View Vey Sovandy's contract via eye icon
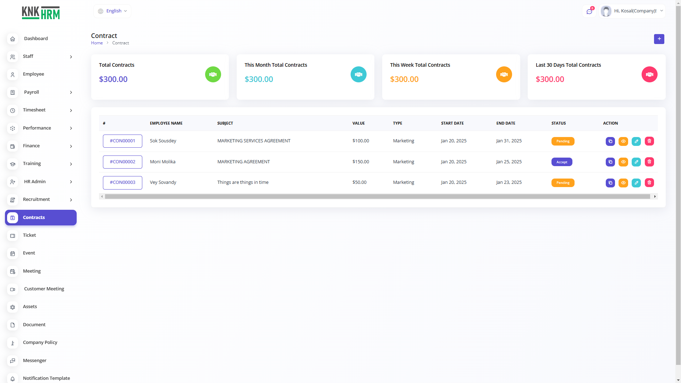Viewport: 681px width, 383px height. click(623, 183)
